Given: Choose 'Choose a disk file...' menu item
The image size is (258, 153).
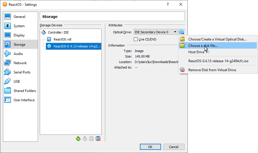Looking at the screenshot, I should [218, 46].
